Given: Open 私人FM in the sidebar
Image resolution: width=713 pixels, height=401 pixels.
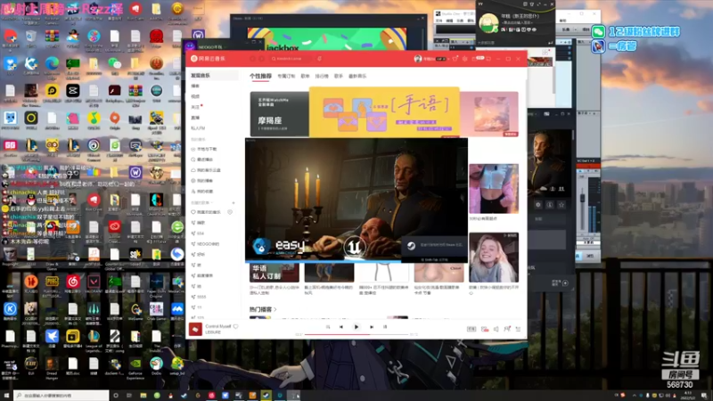Looking at the screenshot, I should [198, 128].
